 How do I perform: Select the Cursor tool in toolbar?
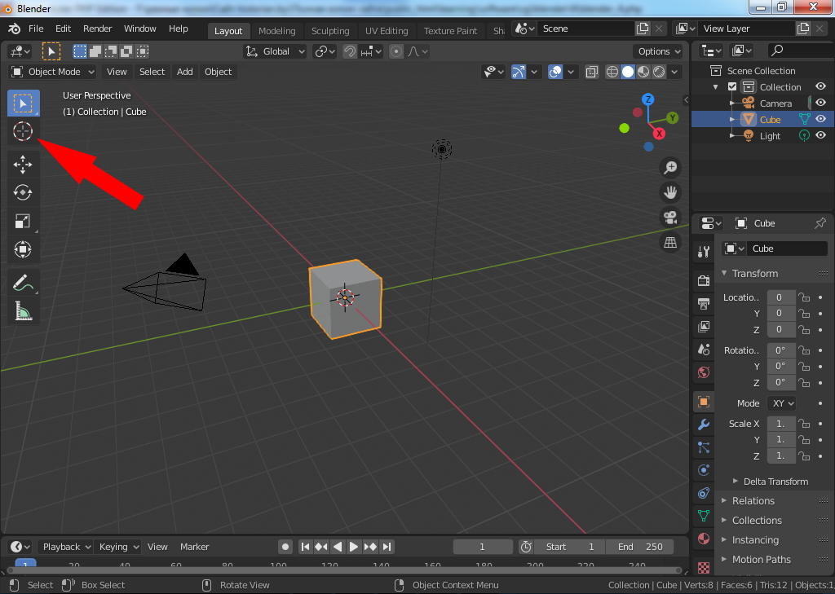tap(23, 131)
